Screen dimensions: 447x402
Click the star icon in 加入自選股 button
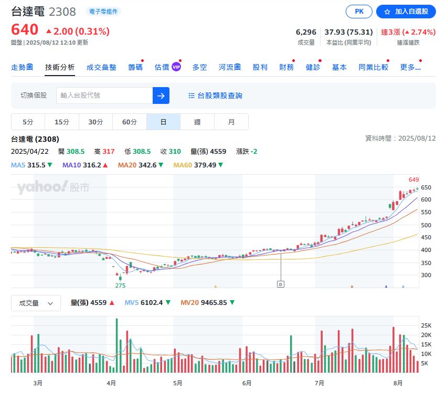tap(387, 12)
